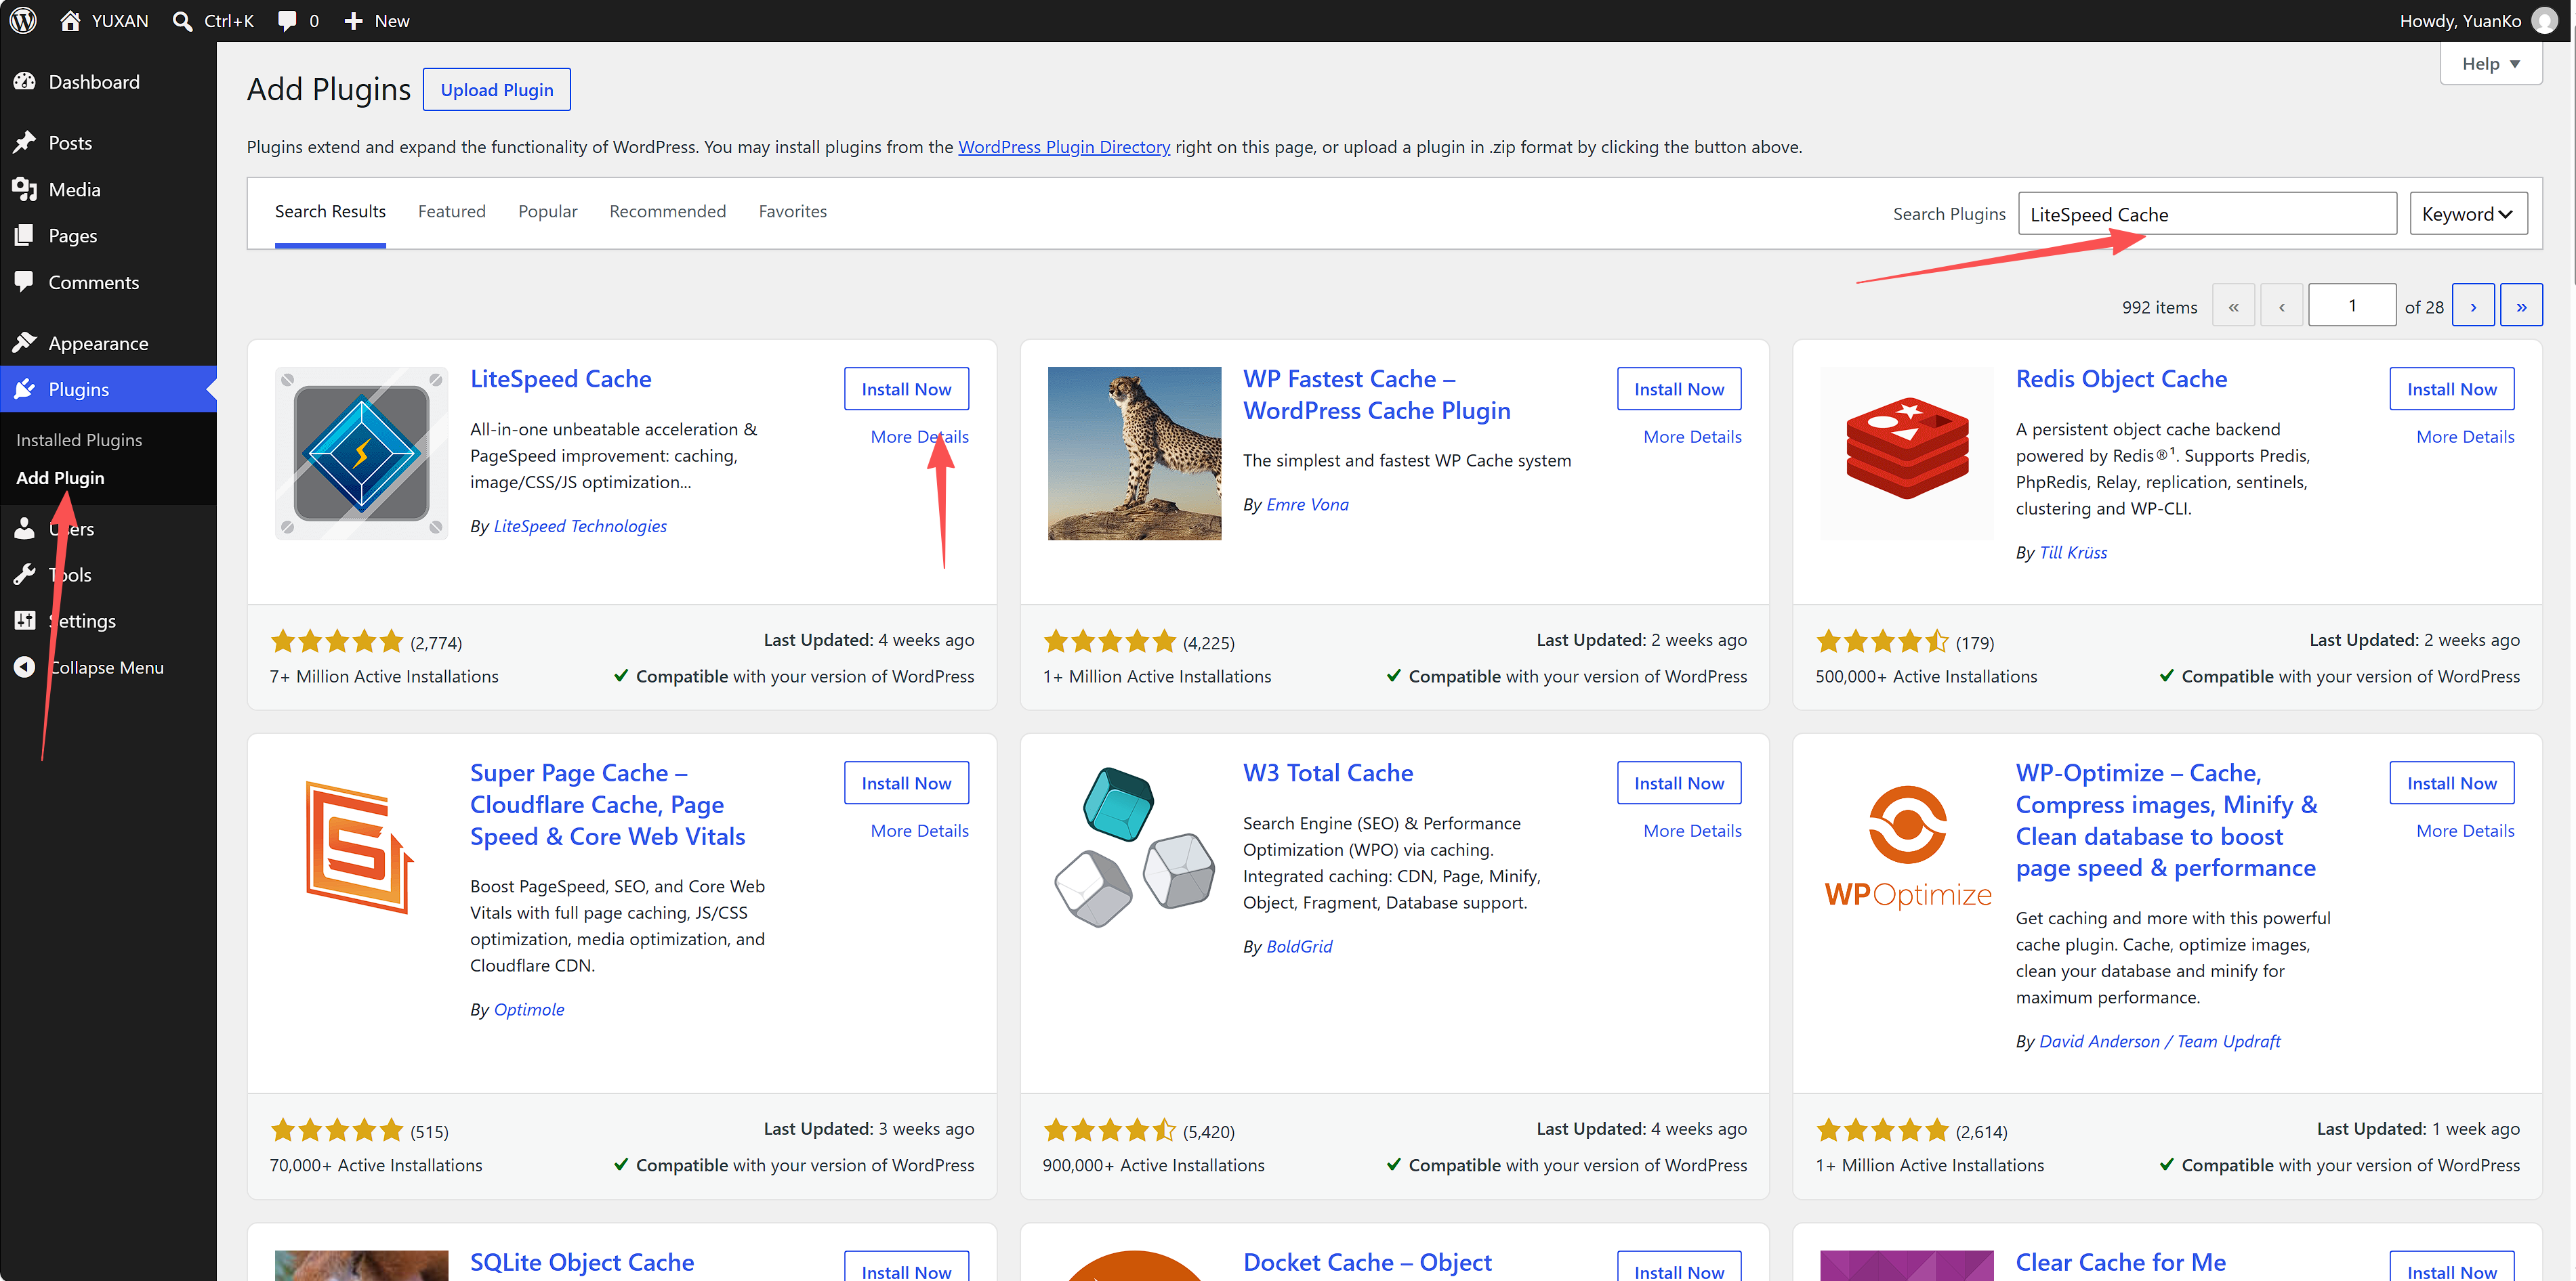2576x1281 pixels.
Task: Open the Appearance paintbrush icon
Action: click(x=25, y=343)
